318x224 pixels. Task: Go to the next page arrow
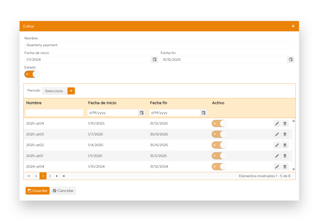57,176
